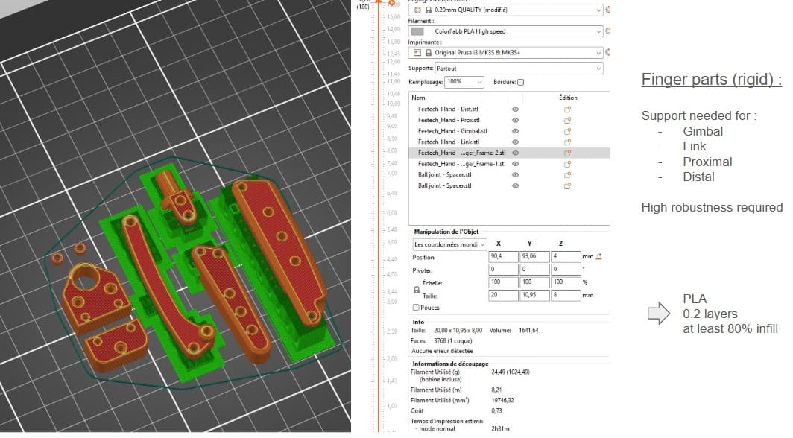Open edit icon for Feetech_Hand - Link.stl
The height and width of the screenshot is (438, 793).
pos(567,142)
